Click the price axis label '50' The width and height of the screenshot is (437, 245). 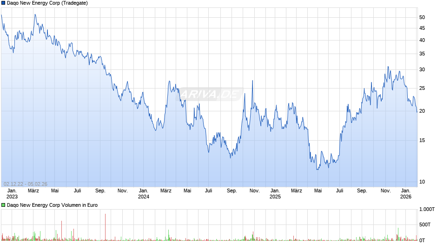[x=422, y=17]
